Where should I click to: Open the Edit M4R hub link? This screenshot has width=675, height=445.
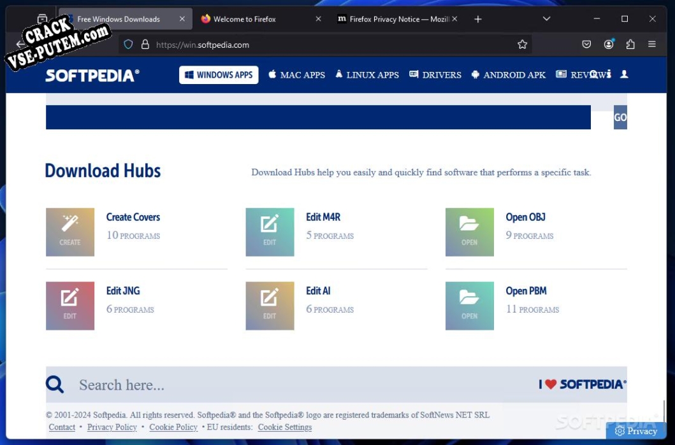pos(323,217)
